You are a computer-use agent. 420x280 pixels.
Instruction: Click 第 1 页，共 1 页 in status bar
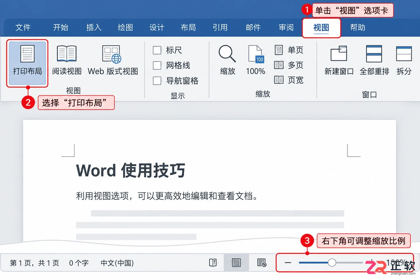click(34, 263)
